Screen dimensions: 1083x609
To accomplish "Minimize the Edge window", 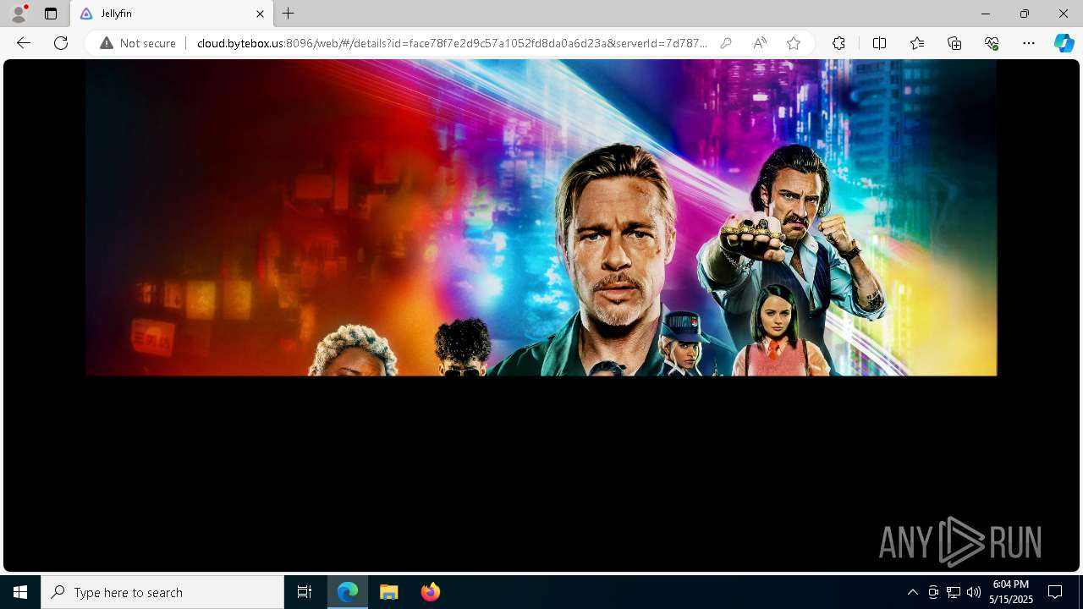I will (986, 14).
